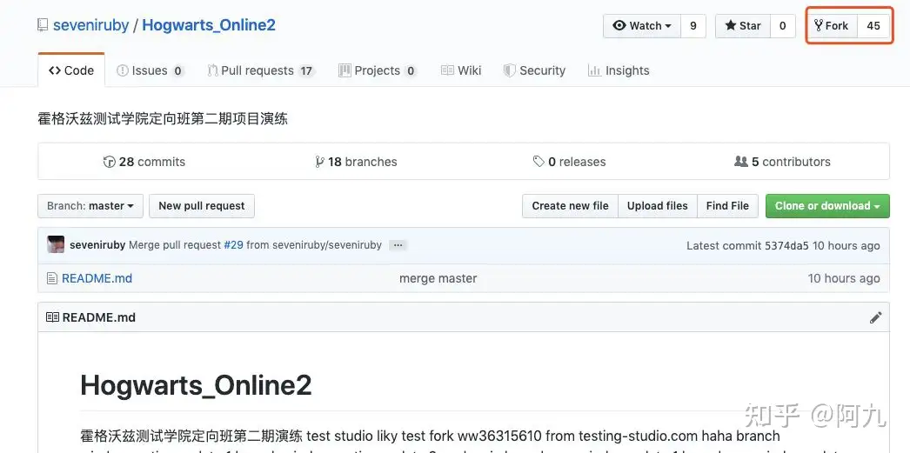This screenshot has width=910, height=453.
Task: Open the Watch dropdown
Action: [x=642, y=25]
